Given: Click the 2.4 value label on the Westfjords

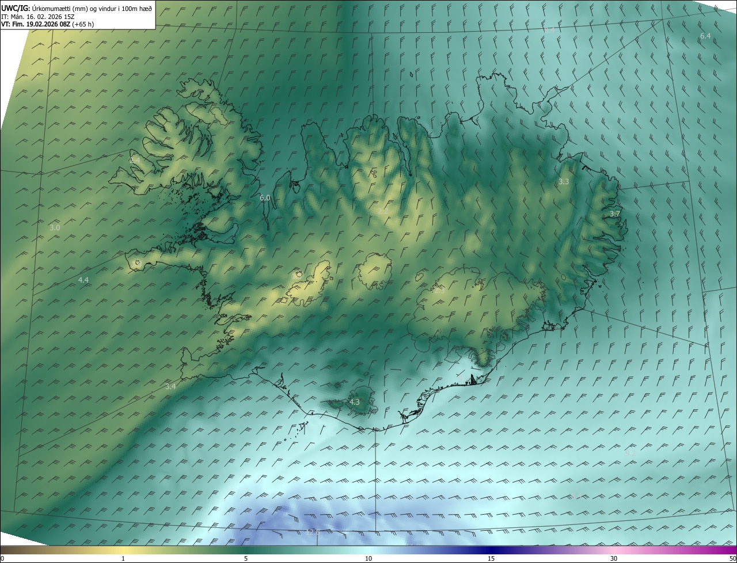Looking at the screenshot, I should (x=135, y=160).
